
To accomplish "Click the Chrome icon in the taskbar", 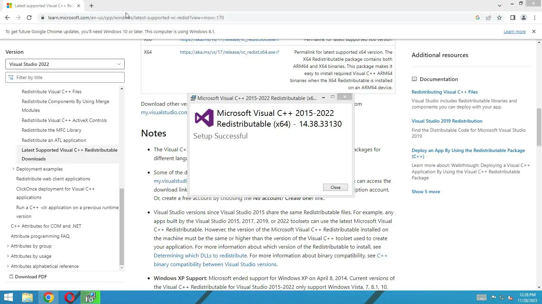I will pos(48,297).
